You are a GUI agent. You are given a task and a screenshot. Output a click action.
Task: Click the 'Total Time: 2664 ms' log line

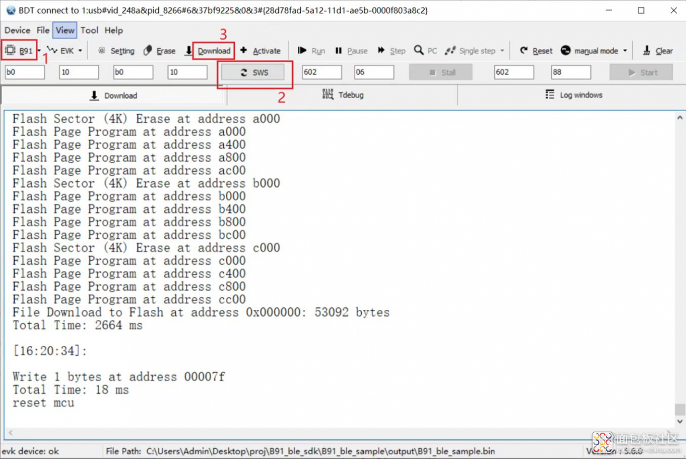[x=78, y=326]
